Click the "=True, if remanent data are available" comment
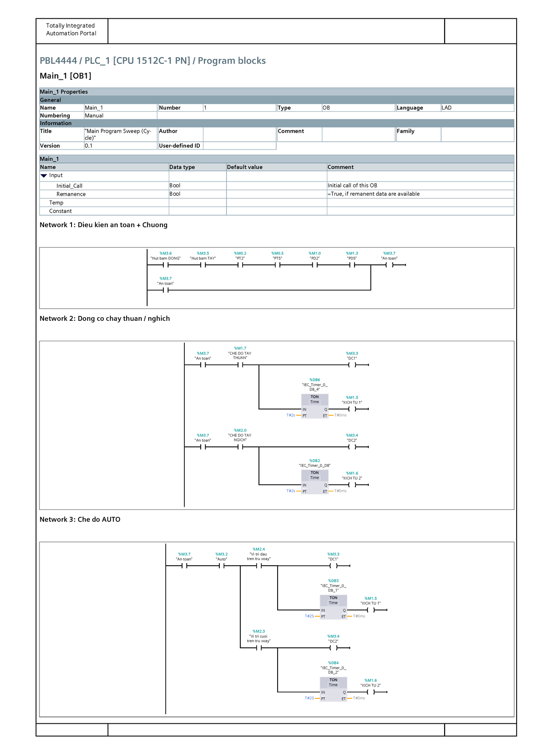Screen dimensions: 533x753 374,194
